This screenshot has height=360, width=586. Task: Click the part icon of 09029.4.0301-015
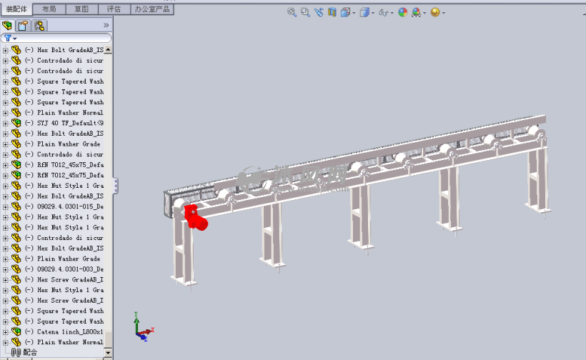click(16, 206)
